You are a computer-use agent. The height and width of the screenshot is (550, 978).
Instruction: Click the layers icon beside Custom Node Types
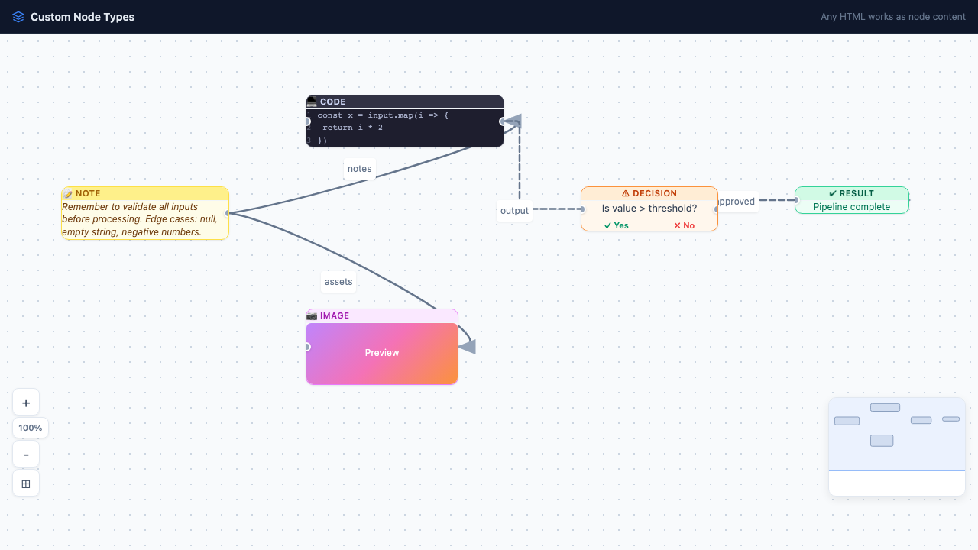[18, 16]
